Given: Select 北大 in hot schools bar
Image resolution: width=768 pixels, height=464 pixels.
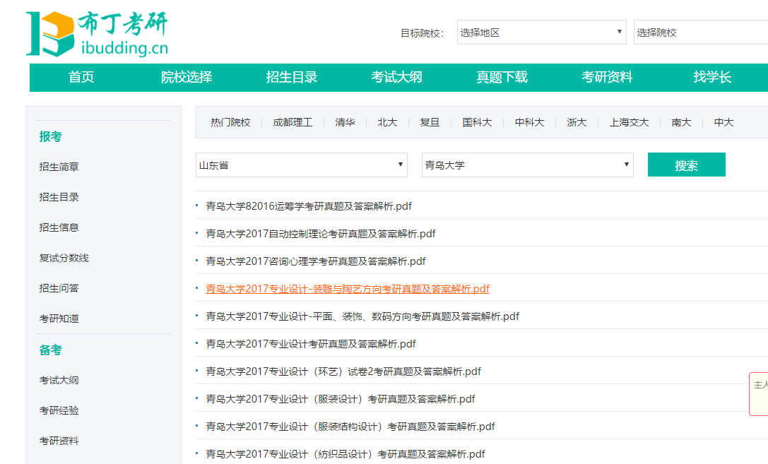Looking at the screenshot, I should (x=387, y=122).
